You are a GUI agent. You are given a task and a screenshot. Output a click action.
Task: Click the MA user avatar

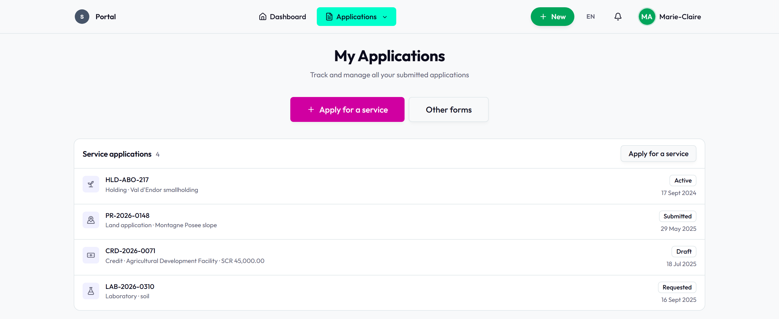tap(647, 17)
